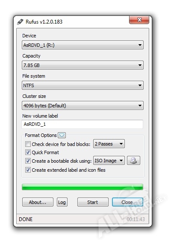Expand the Capacity 7.85 GB dropdown
This screenshot has height=243, width=171.
(x=83, y=65)
